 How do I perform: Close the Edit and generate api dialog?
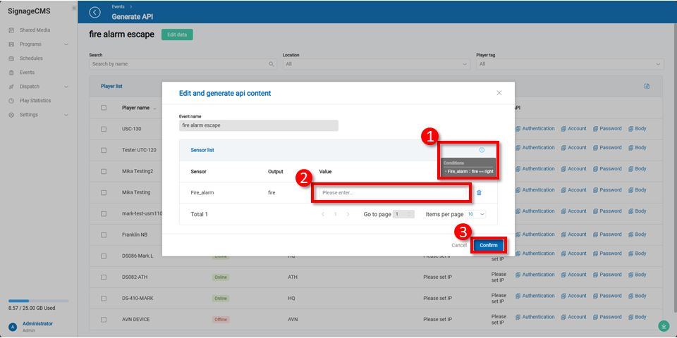(x=499, y=93)
